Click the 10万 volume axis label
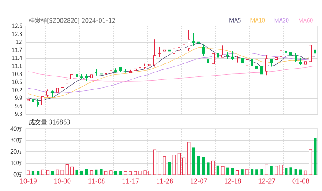The height and width of the screenshot is (191, 322). (x=16, y=163)
